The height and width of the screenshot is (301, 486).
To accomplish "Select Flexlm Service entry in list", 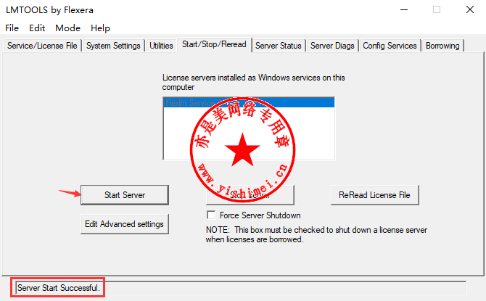I will tap(249, 102).
